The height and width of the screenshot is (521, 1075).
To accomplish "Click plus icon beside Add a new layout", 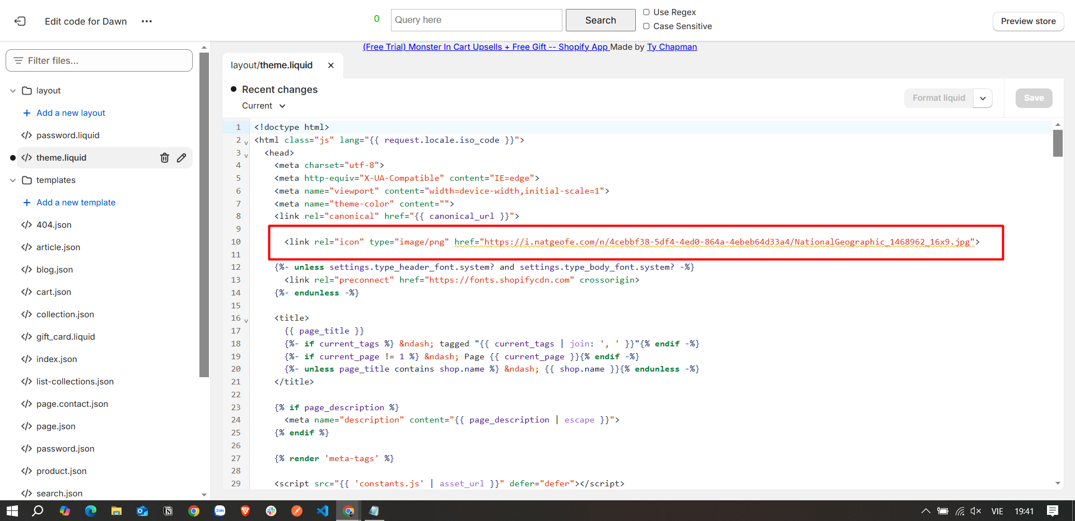I will (26, 113).
